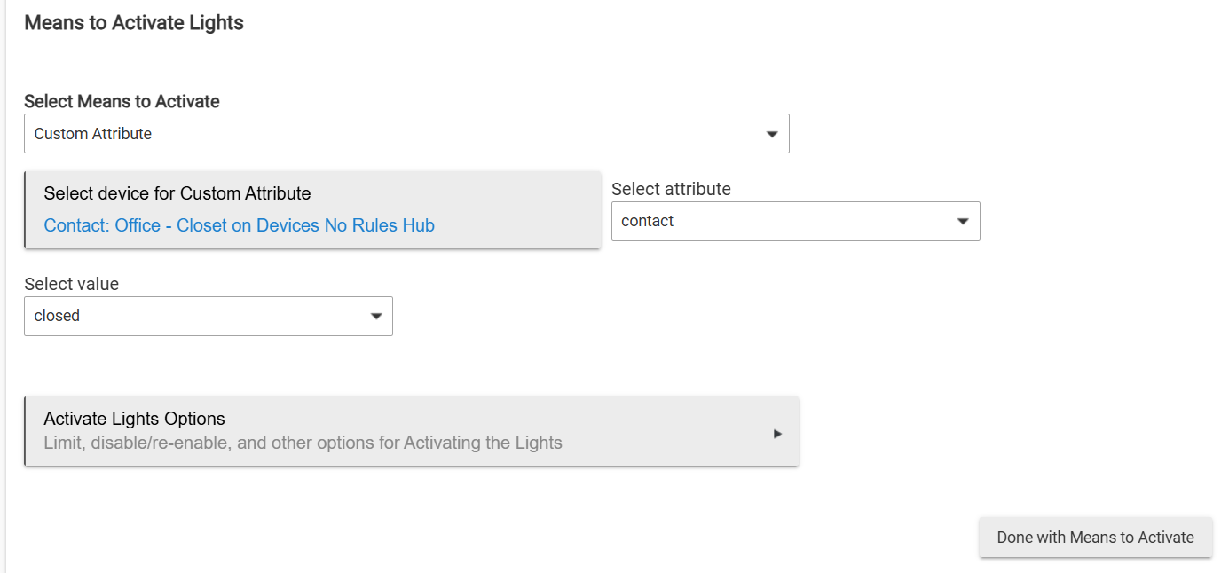The height and width of the screenshot is (573, 1221).
Task: Click the 'closed' selected value text
Action: pos(57,316)
